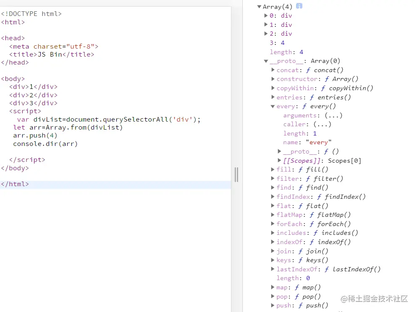The height and width of the screenshot is (312, 417).
Task: Select the 'length: 4' property row
Action: [287, 52]
